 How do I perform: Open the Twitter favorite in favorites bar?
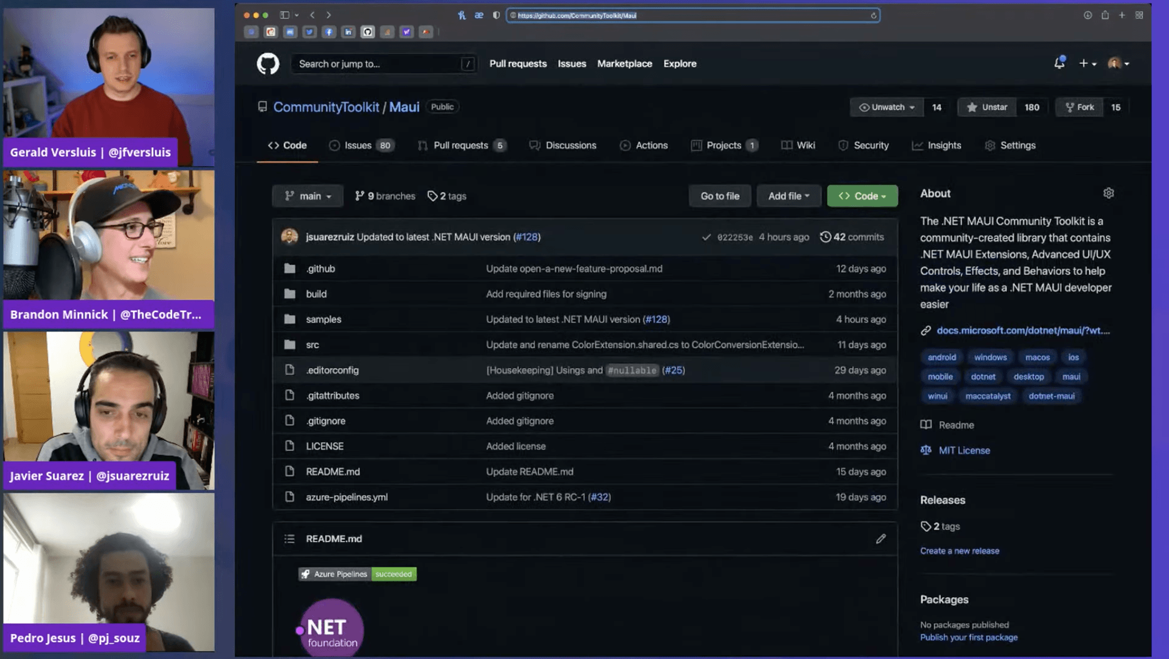coord(309,32)
